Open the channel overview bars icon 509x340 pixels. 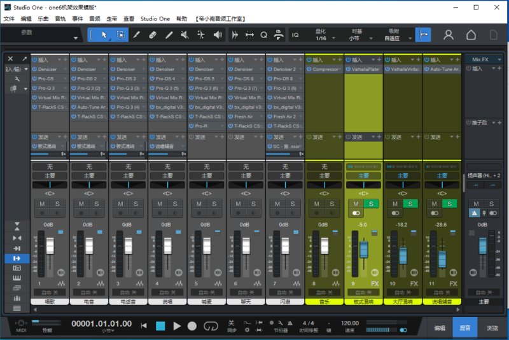click(x=17, y=298)
